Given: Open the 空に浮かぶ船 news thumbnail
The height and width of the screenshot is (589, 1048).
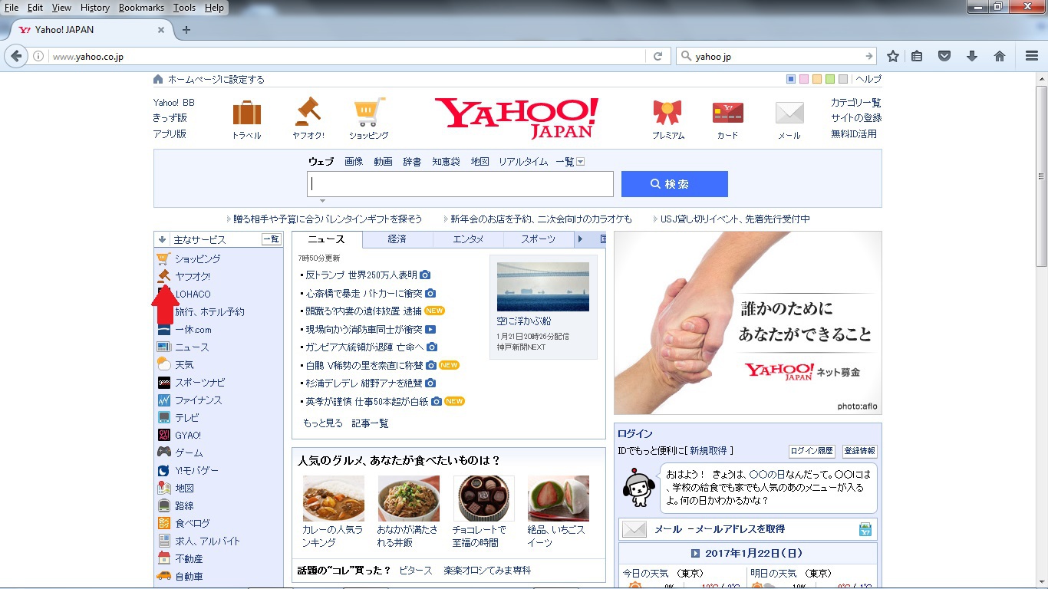Looking at the screenshot, I should [x=543, y=287].
